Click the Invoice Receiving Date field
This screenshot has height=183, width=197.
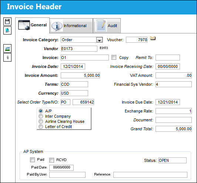(168, 66)
